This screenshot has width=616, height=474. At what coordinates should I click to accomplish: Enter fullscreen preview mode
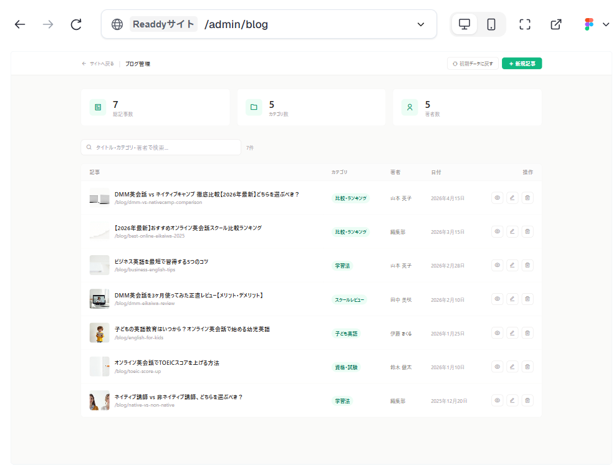tap(525, 24)
